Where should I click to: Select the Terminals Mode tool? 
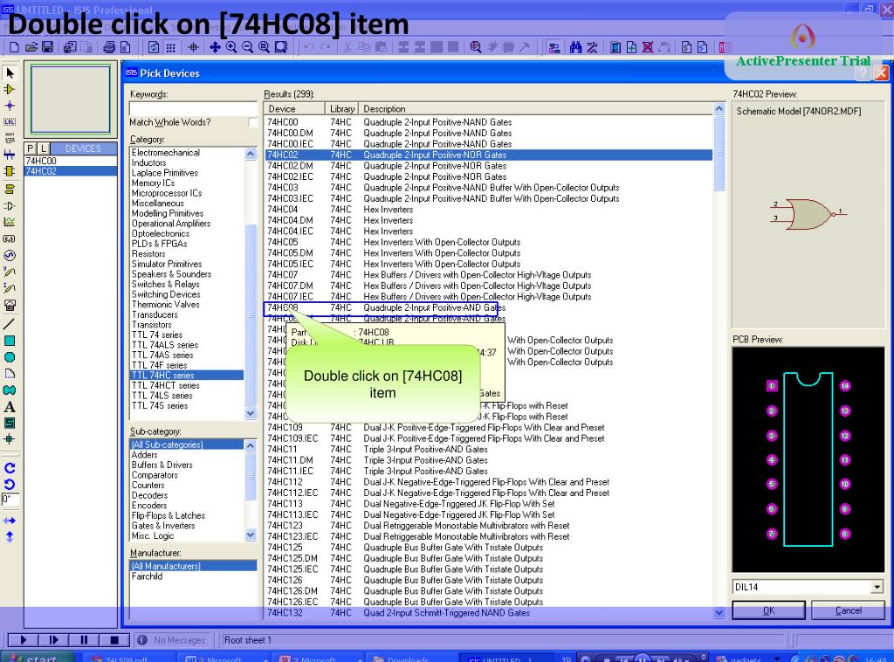point(10,190)
